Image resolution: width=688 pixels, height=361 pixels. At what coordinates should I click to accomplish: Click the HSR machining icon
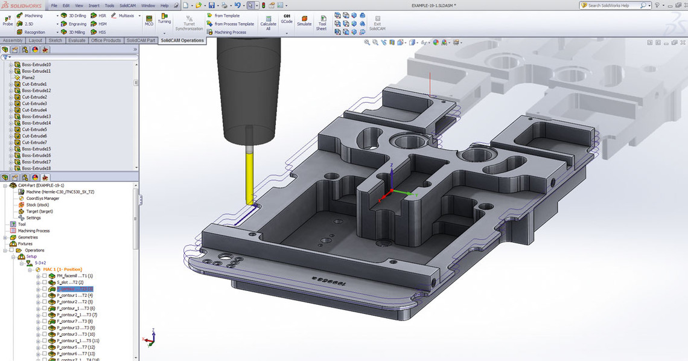[x=94, y=16]
